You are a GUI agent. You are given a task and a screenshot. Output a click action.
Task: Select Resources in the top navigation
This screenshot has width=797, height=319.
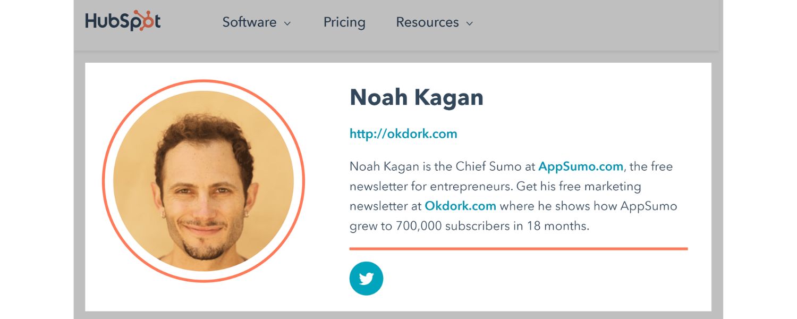[x=427, y=22]
